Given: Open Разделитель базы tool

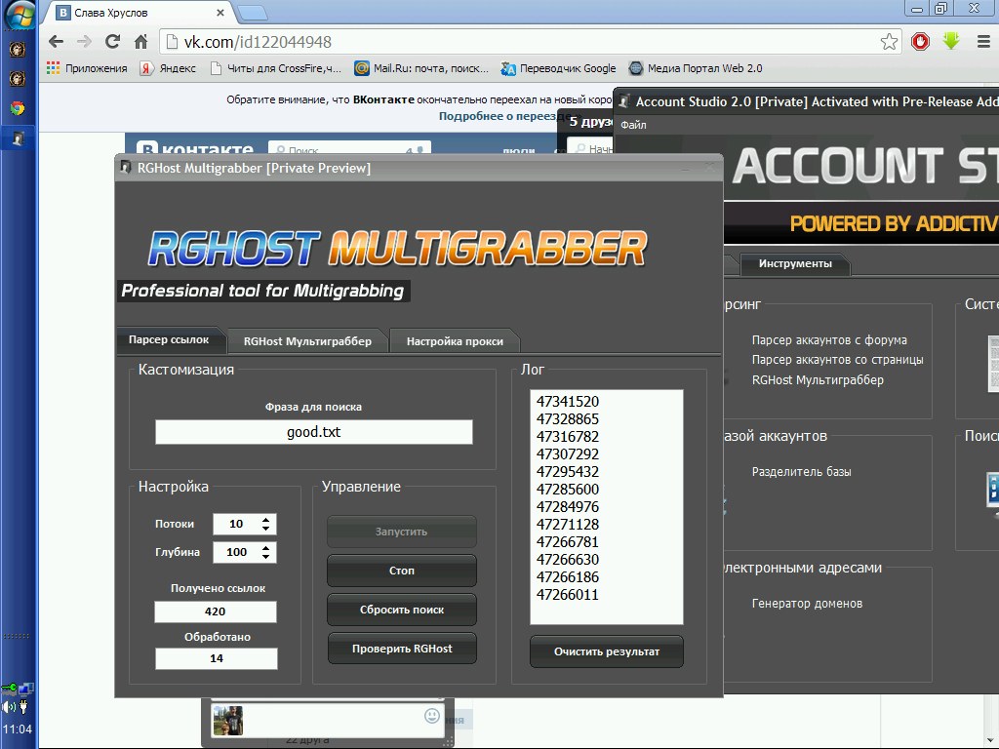Looking at the screenshot, I should [x=802, y=472].
